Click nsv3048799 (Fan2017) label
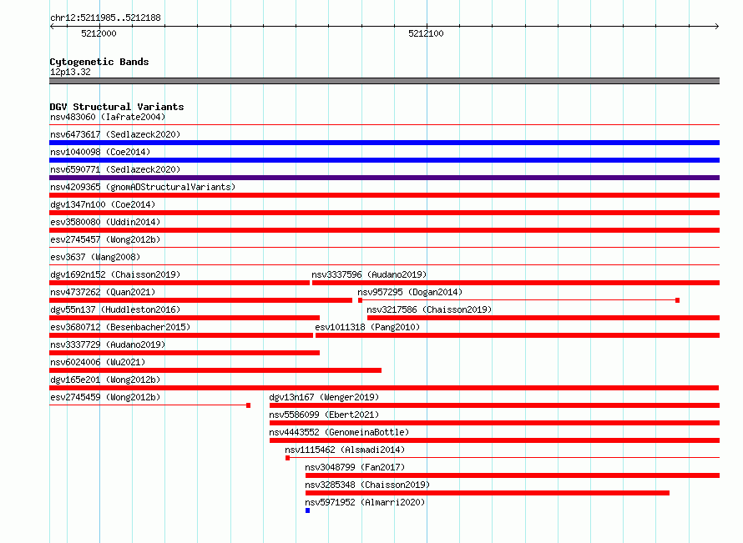The image size is (743, 543). pos(355,467)
